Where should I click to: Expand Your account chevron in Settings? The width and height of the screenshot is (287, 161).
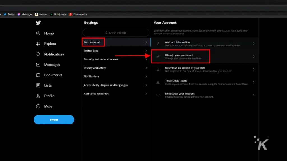click(x=146, y=42)
